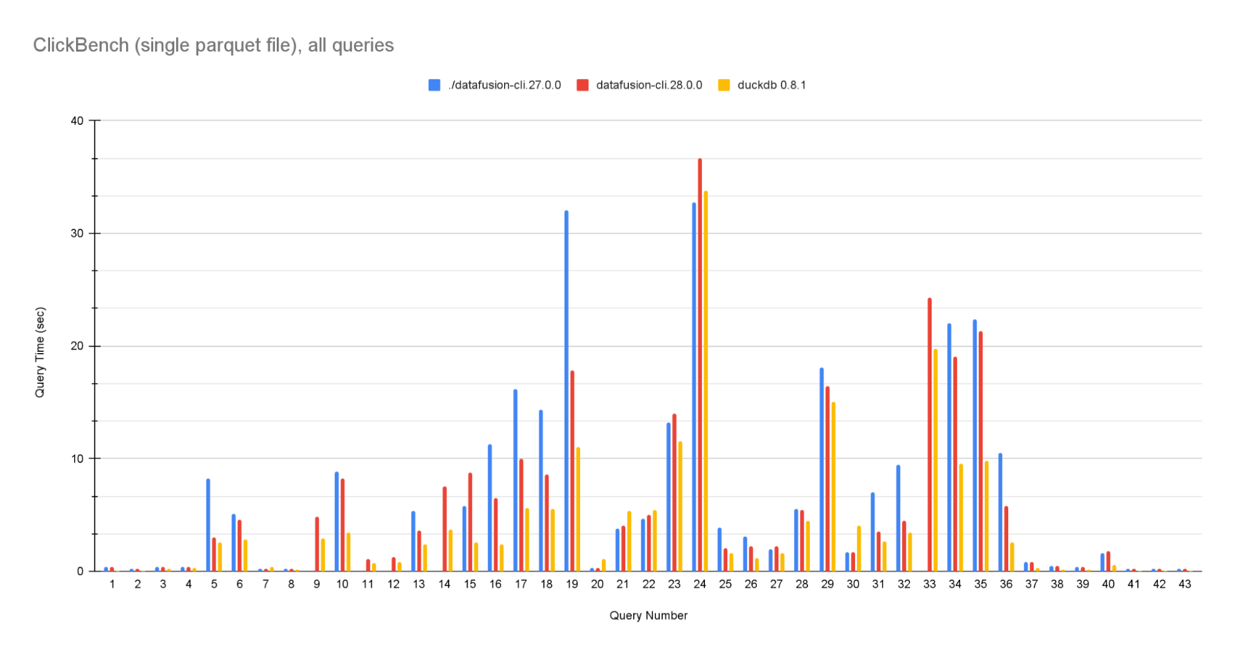Click the chart title 'ClickBench (single parquet file), all queries'
The height and width of the screenshot is (656, 1235).
coord(213,45)
